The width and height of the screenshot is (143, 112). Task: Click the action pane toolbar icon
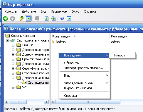[x=69, y=18]
